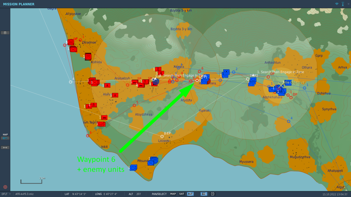351x197 pixels.
Task: Select the blue naval unit near Pitsunda coast
Action: click(x=133, y=168)
